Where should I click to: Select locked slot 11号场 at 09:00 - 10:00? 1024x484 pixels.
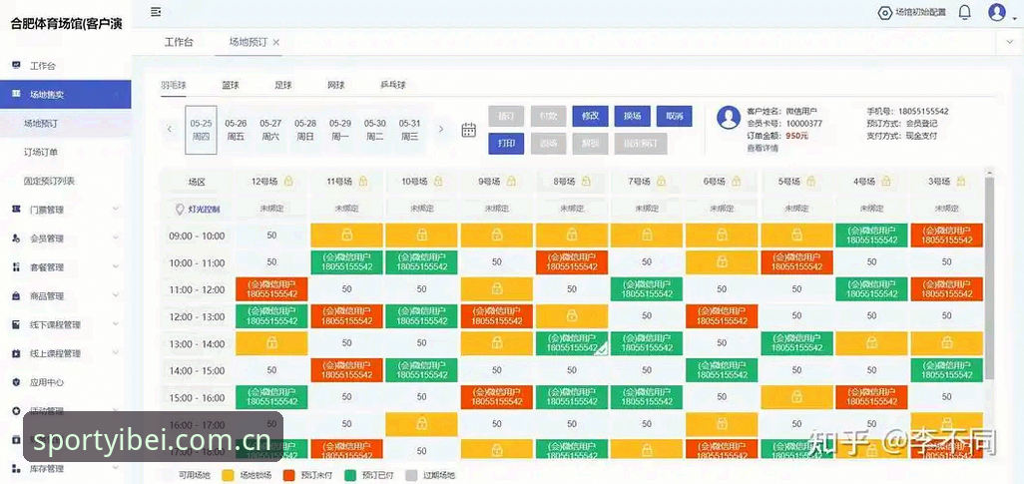click(x=346, y=236)
